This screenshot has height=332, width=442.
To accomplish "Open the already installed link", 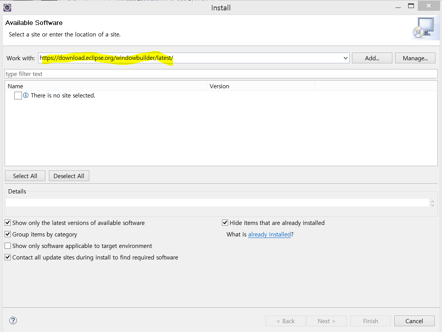I will (269, 235).
